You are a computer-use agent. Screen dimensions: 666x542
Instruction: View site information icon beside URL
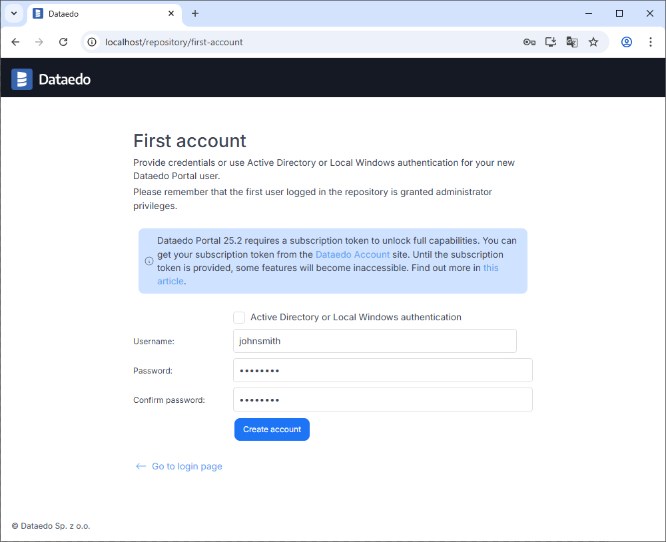click(x=93, y=42)
